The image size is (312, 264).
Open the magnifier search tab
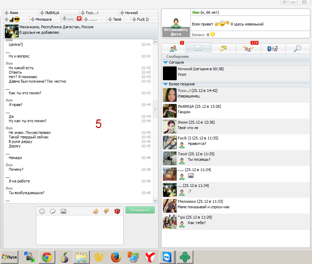298,48
